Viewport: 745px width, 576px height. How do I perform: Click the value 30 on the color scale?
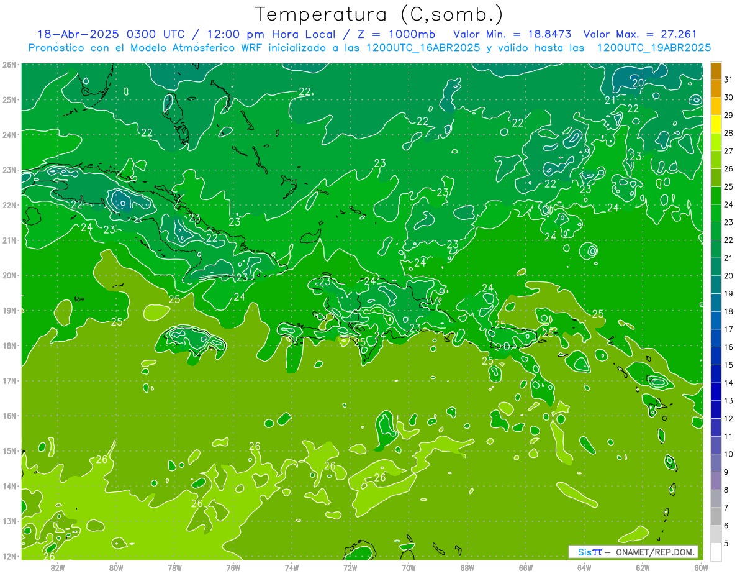(728, 98)
